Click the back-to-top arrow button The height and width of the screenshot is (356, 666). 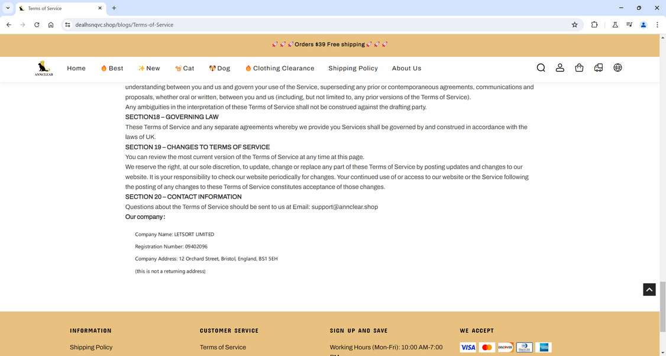[x=649, y=290]
